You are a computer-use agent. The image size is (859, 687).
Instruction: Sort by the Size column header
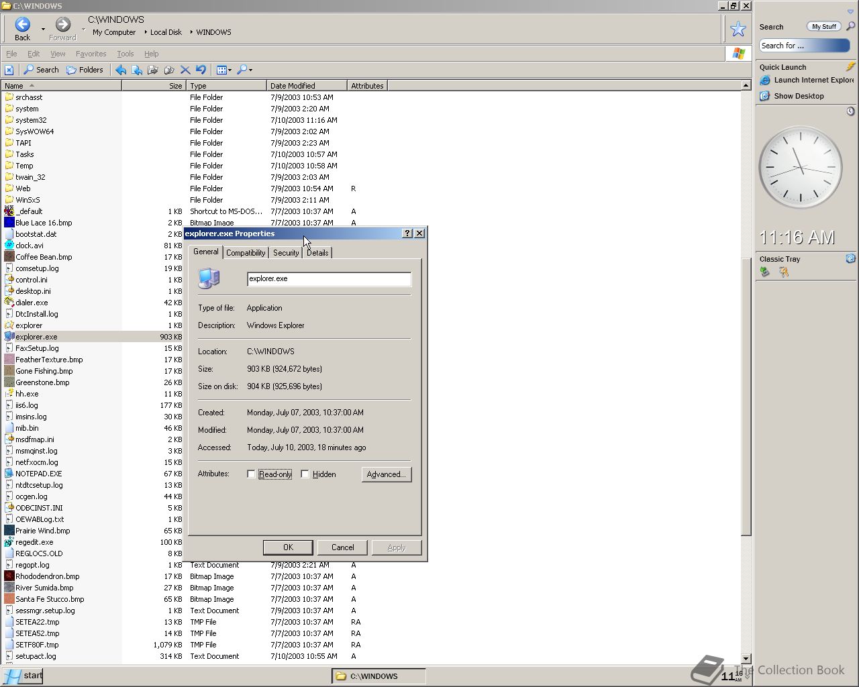click(x=153, y=86)
